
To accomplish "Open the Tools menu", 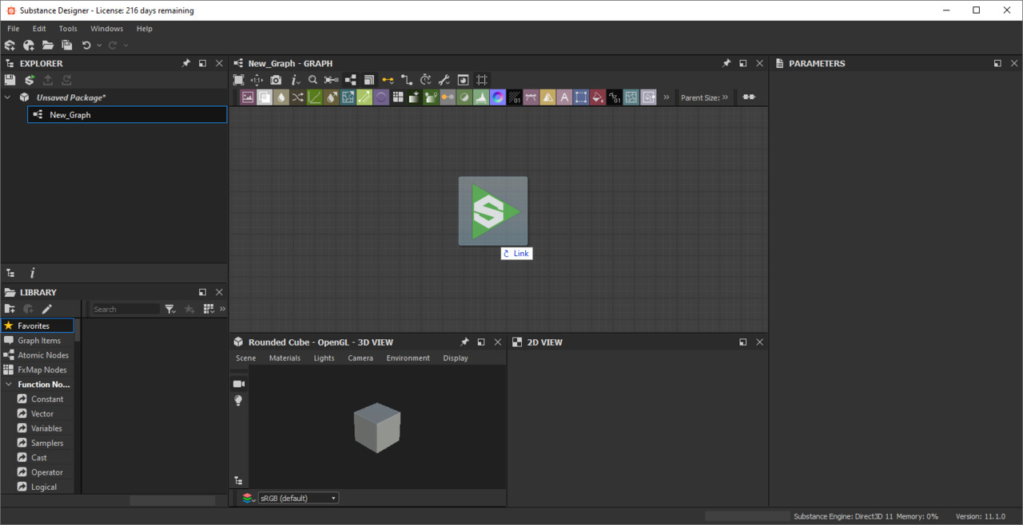I will pyautogui.click(x=68, y=29).
